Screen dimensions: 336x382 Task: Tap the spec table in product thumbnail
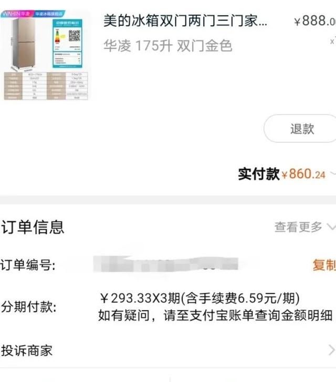coord(46,86)
